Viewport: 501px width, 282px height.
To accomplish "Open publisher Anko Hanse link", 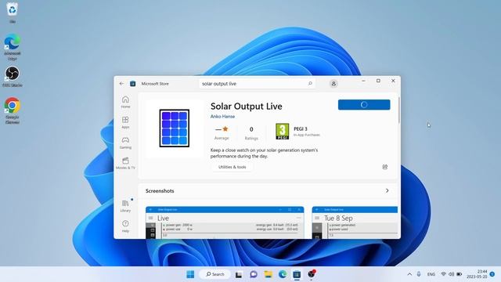I will click(x=222, y=117).
